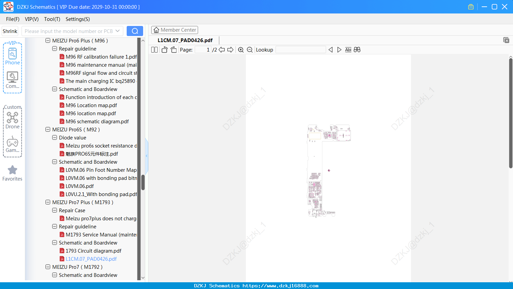Click the PDF viewer vertical scrollbar thumb

(511, 113)
